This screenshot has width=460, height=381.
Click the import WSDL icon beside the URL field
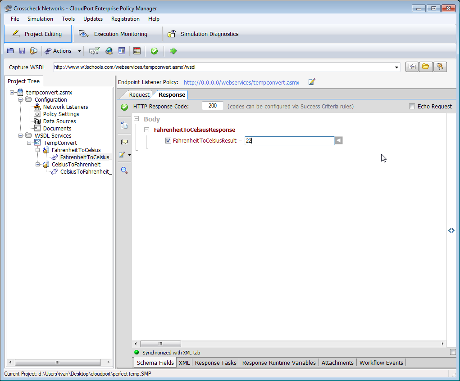[412, 67]
